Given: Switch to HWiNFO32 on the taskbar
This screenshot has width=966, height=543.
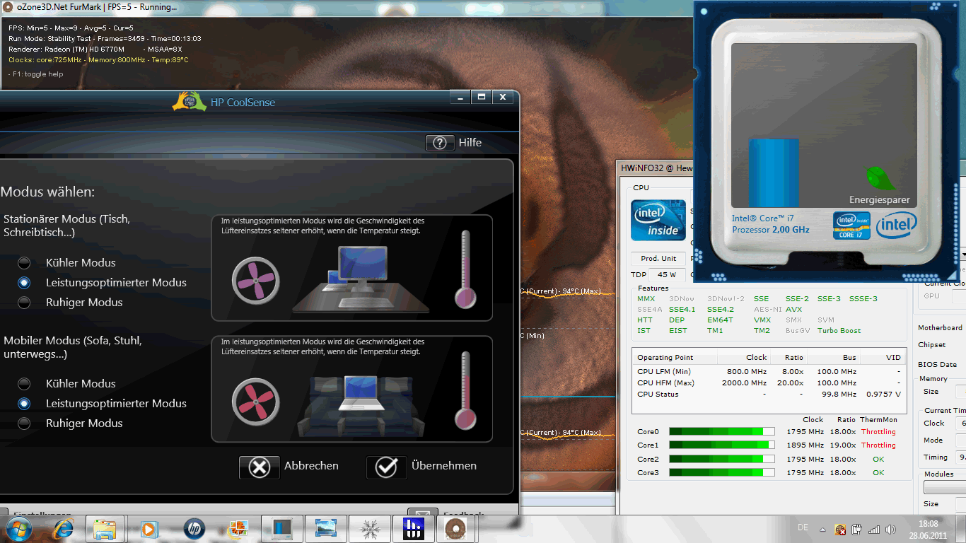Looking at the screenshot, I should [x=413, y=529].
